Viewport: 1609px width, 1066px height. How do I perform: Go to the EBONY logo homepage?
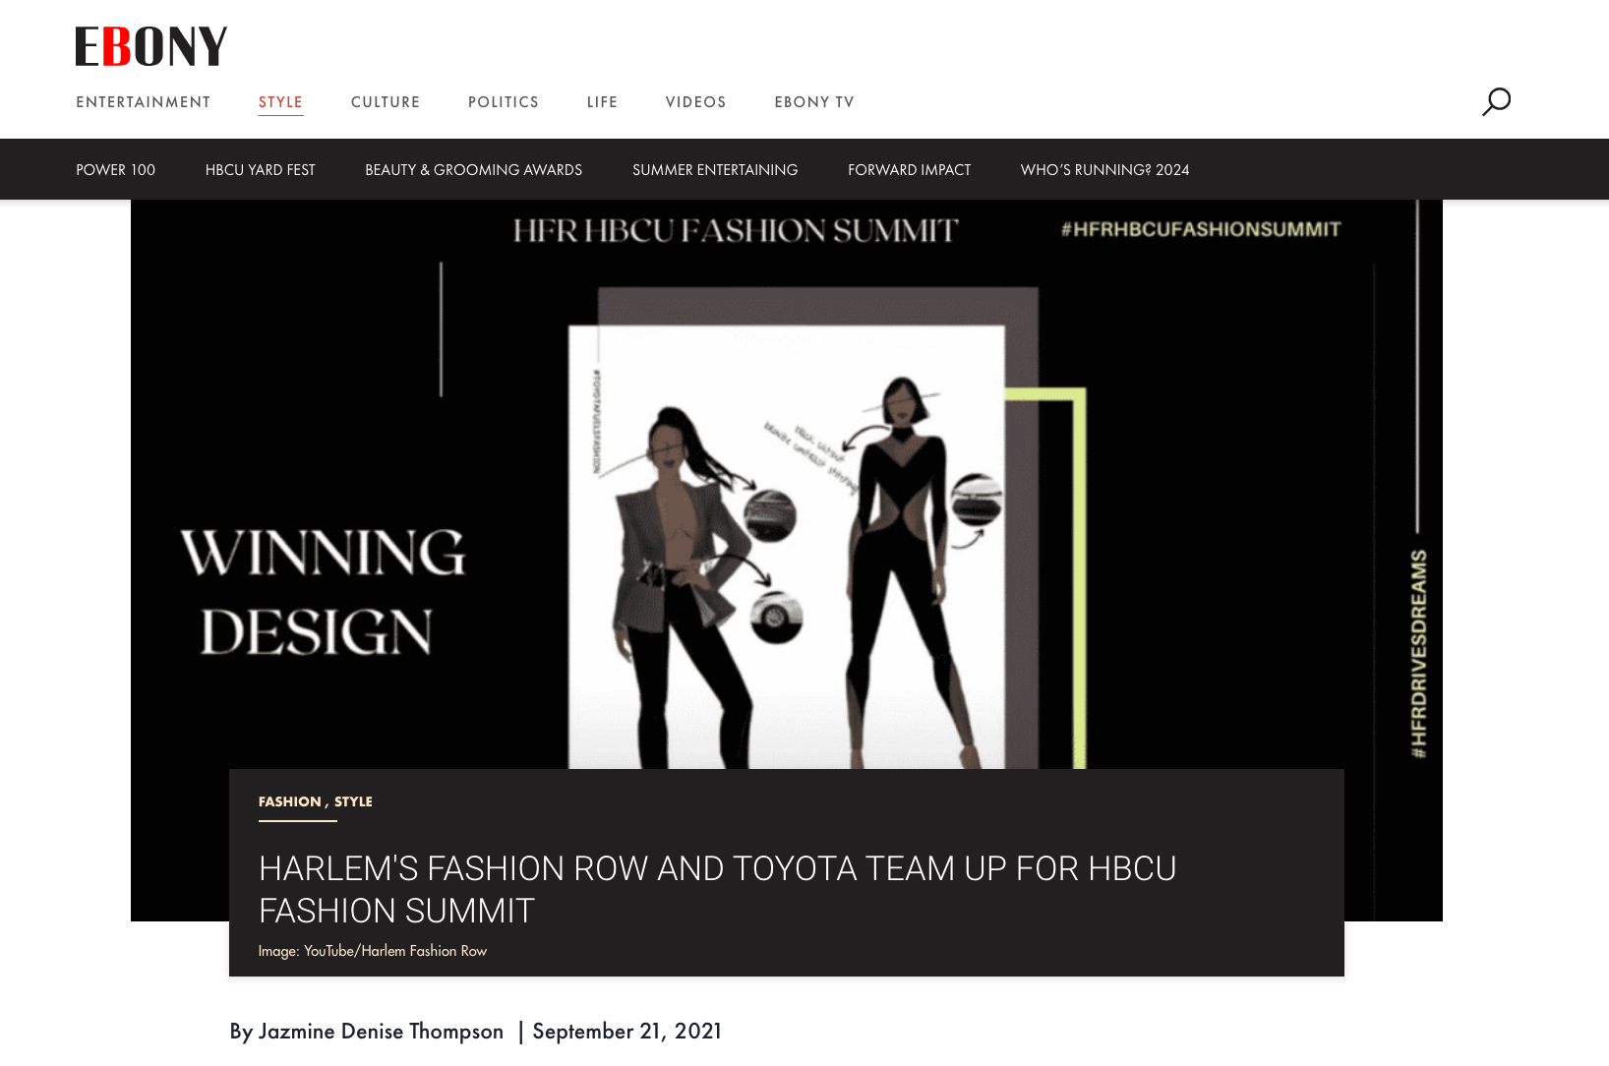(151, 46)
